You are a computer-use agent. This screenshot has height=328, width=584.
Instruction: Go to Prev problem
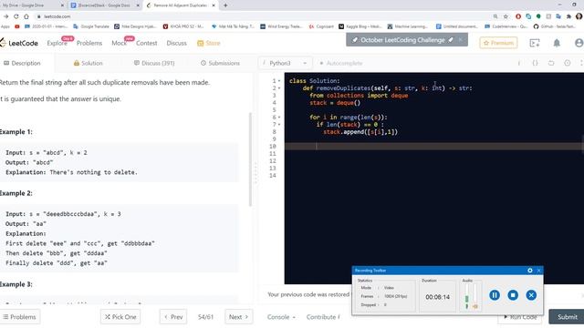click(173, 317)
